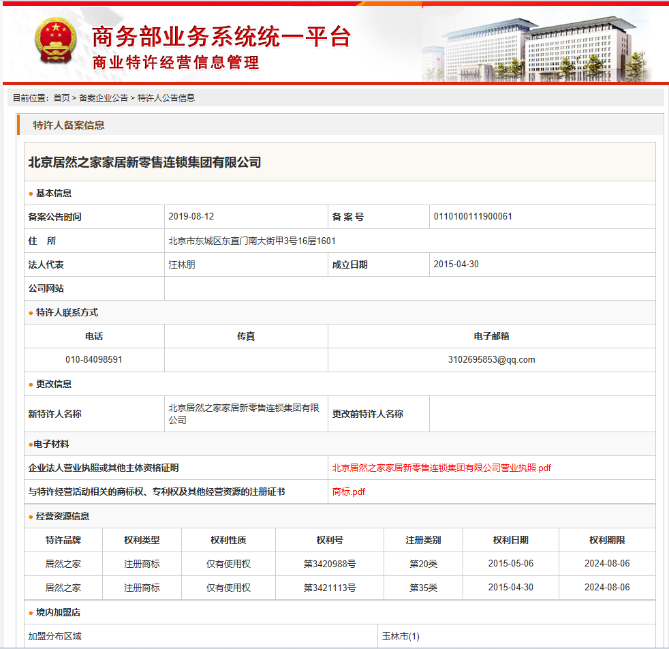Select legal representative name 汪林朋
669x649 pixels.
coord(182,265)
